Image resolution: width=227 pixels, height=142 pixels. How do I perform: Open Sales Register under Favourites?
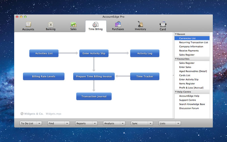tap(192, 63)
